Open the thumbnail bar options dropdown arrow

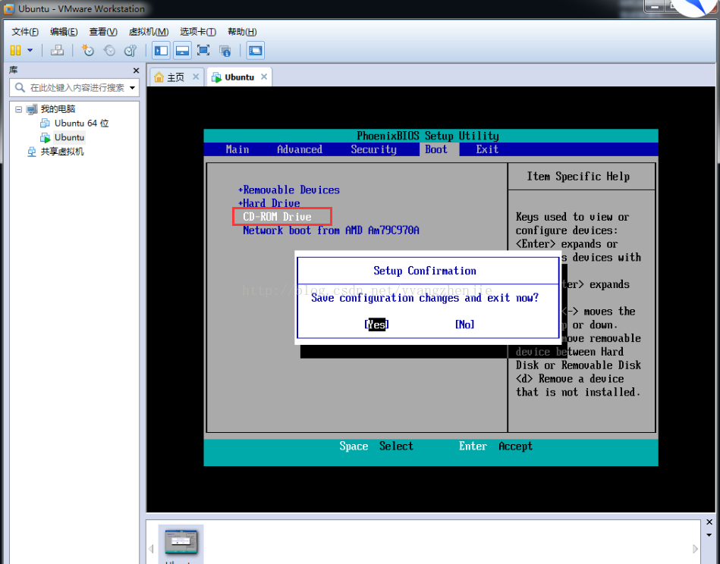pos(709,535)
